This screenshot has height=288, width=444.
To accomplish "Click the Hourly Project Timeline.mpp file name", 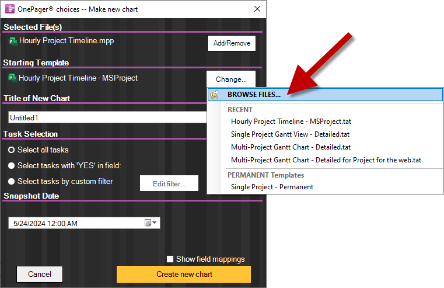I will pos(67,41).
